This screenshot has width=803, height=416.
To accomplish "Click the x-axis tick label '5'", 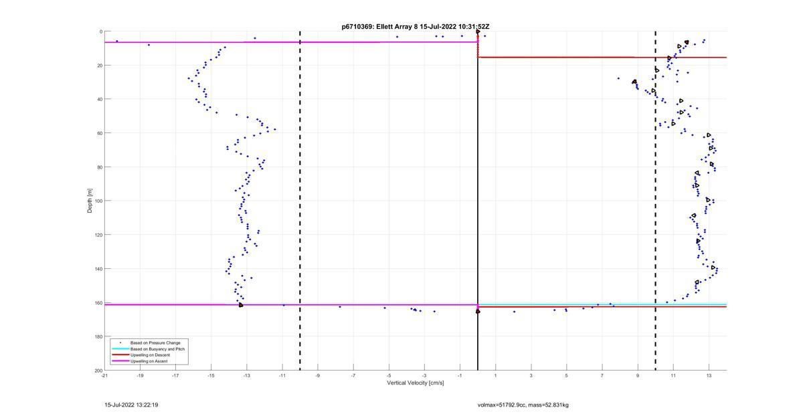I will (x=566, y=376).
